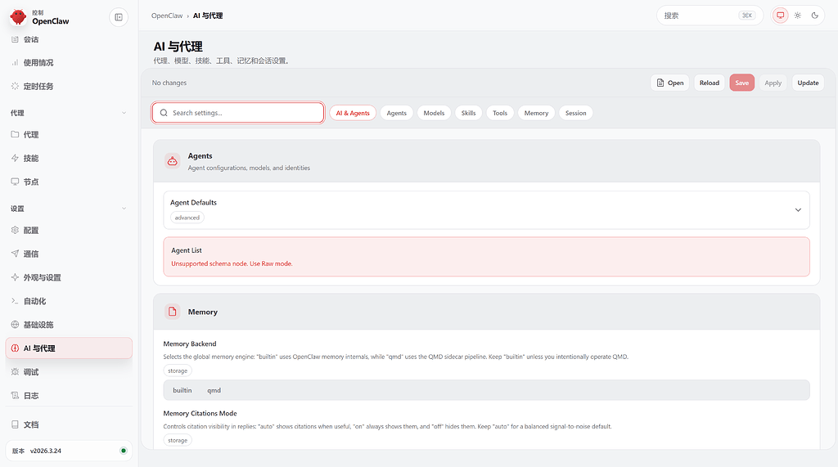The width and height of the screenshot is (838, 467).
Task: Open 自动化 automation page
Action: tap(69, 301)
